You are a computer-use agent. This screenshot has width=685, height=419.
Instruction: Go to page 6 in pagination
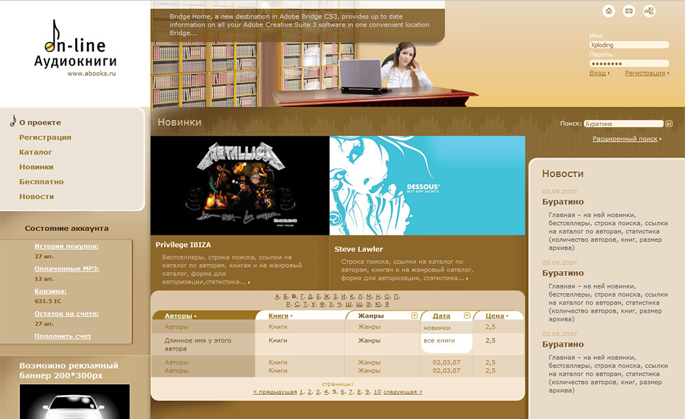click(342, 392)
